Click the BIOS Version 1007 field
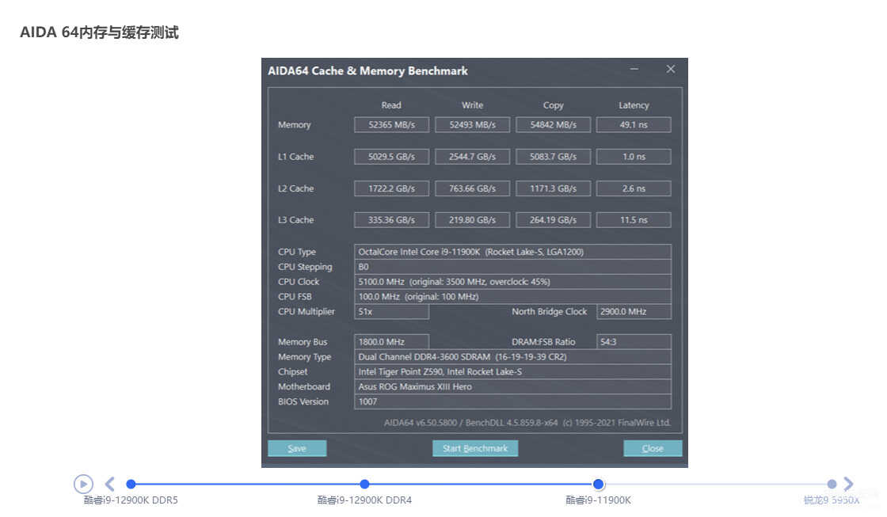 [512, 401]
